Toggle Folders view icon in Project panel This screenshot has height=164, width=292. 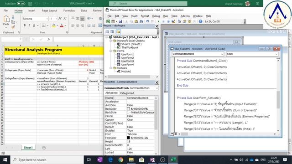tap(118, 32)
